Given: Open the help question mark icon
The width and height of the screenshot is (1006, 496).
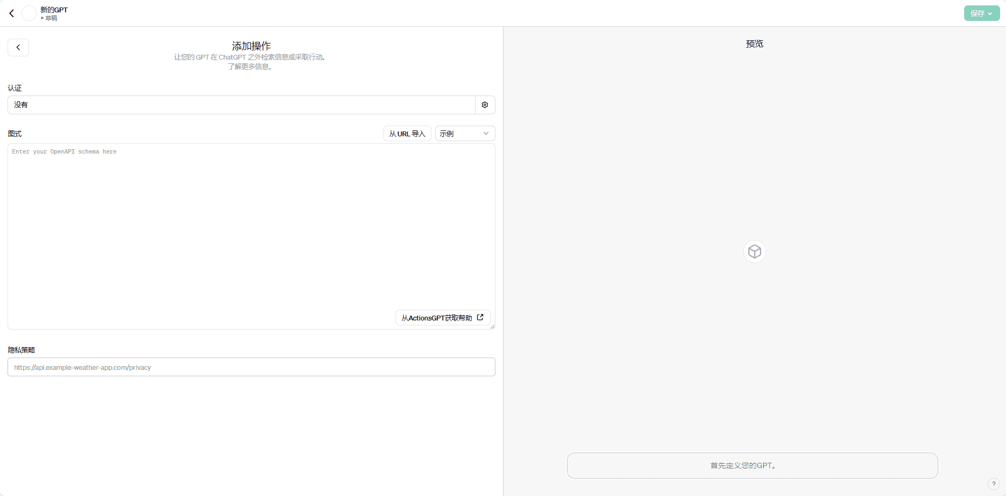Looking at the screenshot, I should click(994, 484).
